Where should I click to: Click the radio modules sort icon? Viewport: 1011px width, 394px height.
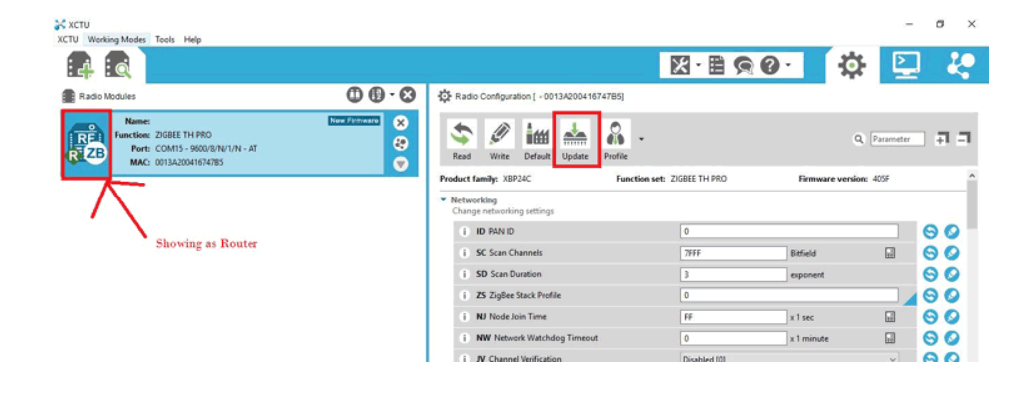coord(376,96)
